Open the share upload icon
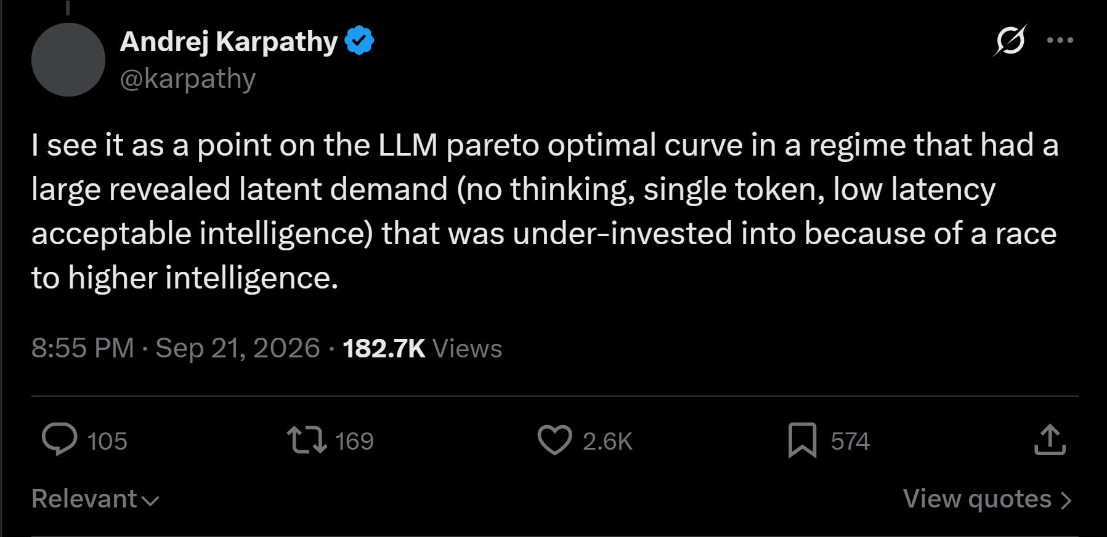The image size is (1107, 537). (1050, 440)
